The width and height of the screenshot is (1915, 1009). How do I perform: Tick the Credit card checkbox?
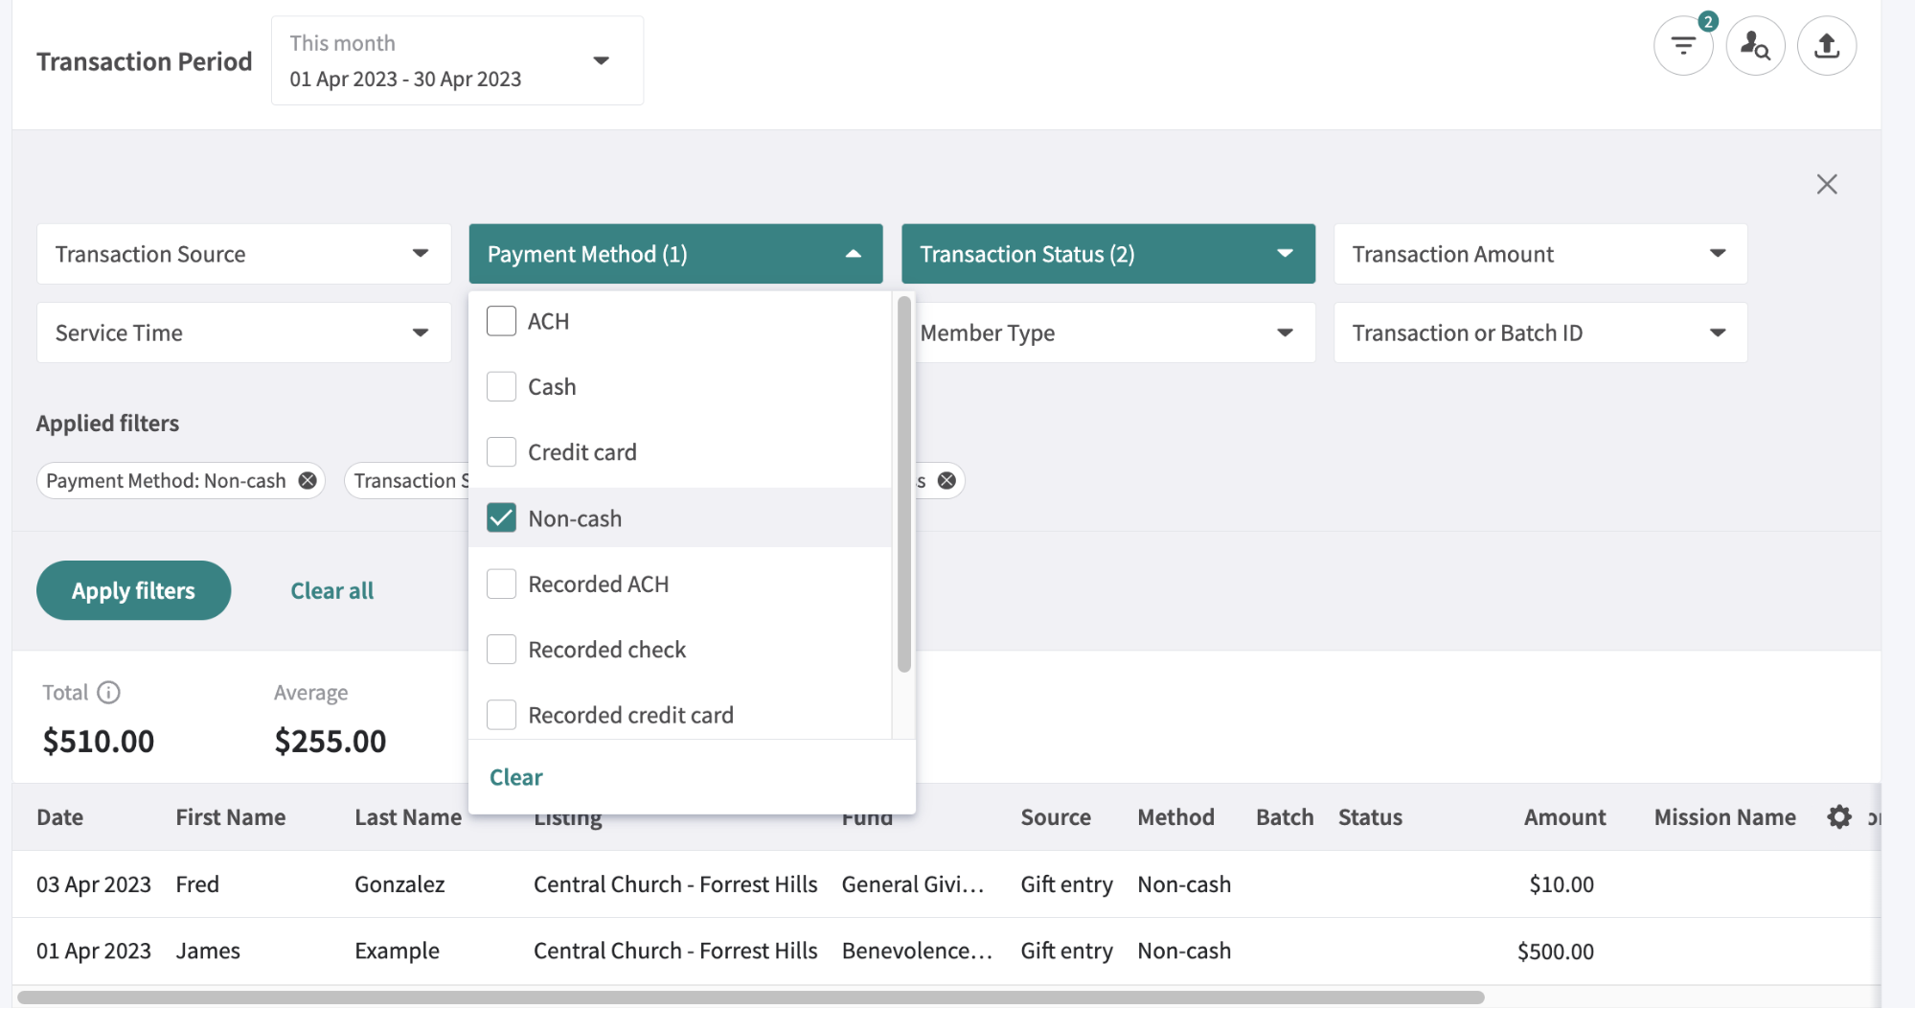click(501, 452)
